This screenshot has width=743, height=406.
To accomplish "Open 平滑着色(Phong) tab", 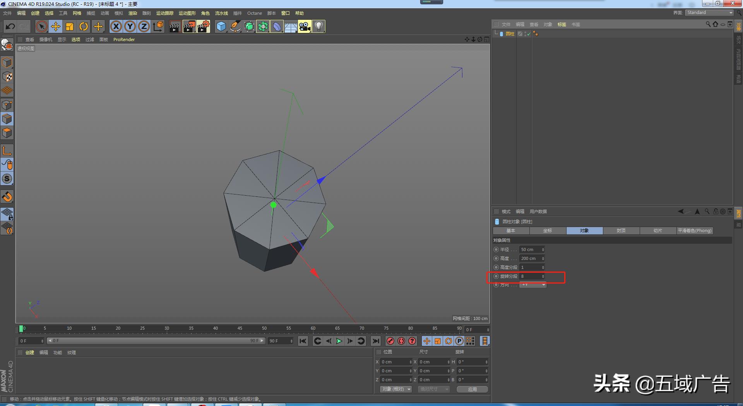I will (x=695, y=231).
